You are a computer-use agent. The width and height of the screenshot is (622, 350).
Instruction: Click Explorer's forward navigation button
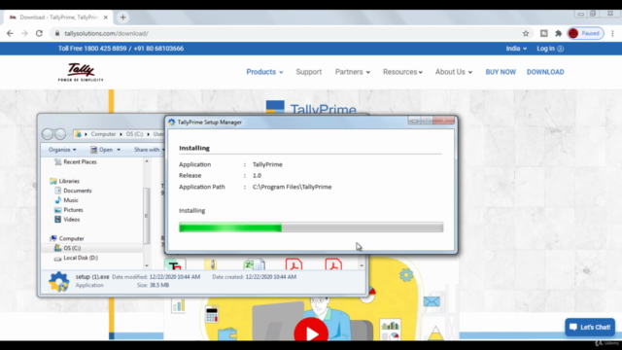tap(60, 134)
